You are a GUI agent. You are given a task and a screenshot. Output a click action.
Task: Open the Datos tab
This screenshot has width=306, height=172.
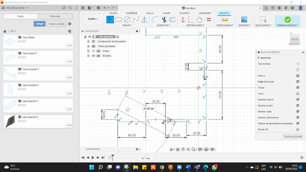point(20,16)
